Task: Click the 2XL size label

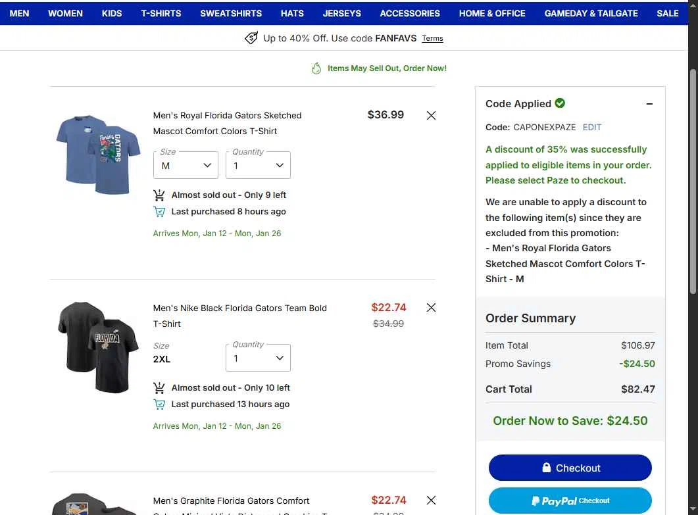Action: click(162, 359)
